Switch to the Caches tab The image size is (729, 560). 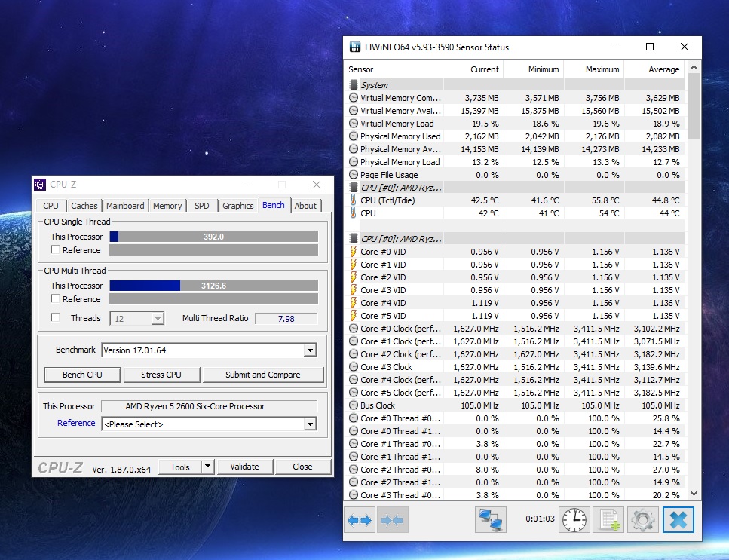(84, 206)
